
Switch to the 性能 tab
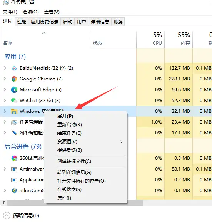[22, 22]
